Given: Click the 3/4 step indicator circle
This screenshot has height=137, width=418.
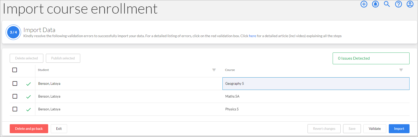Looking at the screenshot, I should coord(13,32).
